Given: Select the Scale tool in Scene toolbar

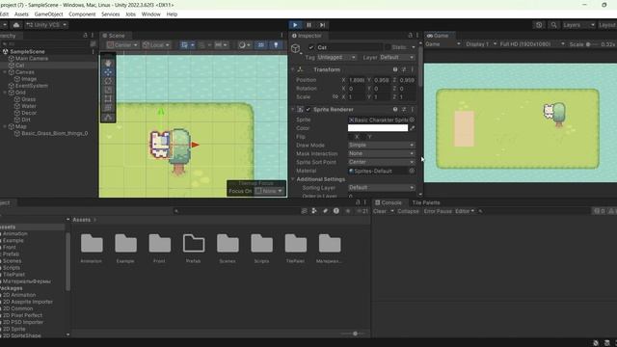Looking at the screenshot, I should 108,90.
